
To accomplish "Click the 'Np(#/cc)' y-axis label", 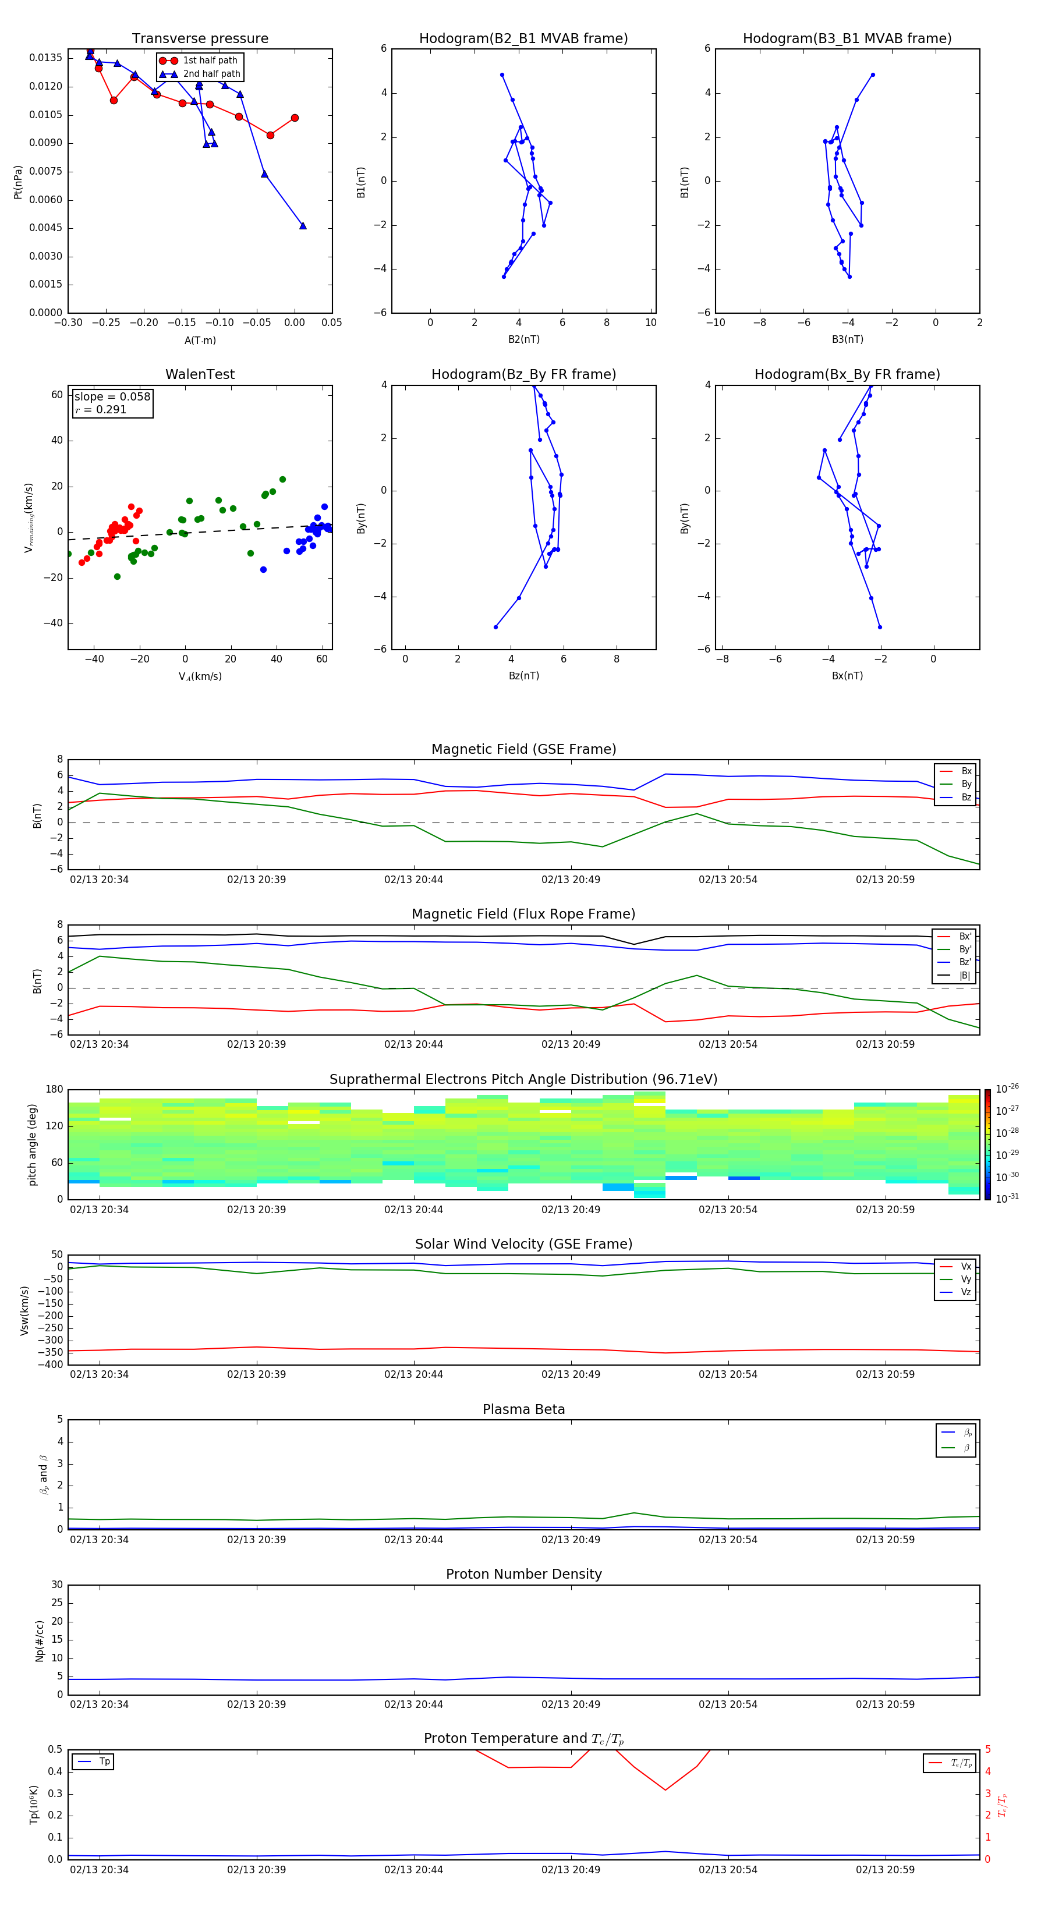I will coord(40,1640).
